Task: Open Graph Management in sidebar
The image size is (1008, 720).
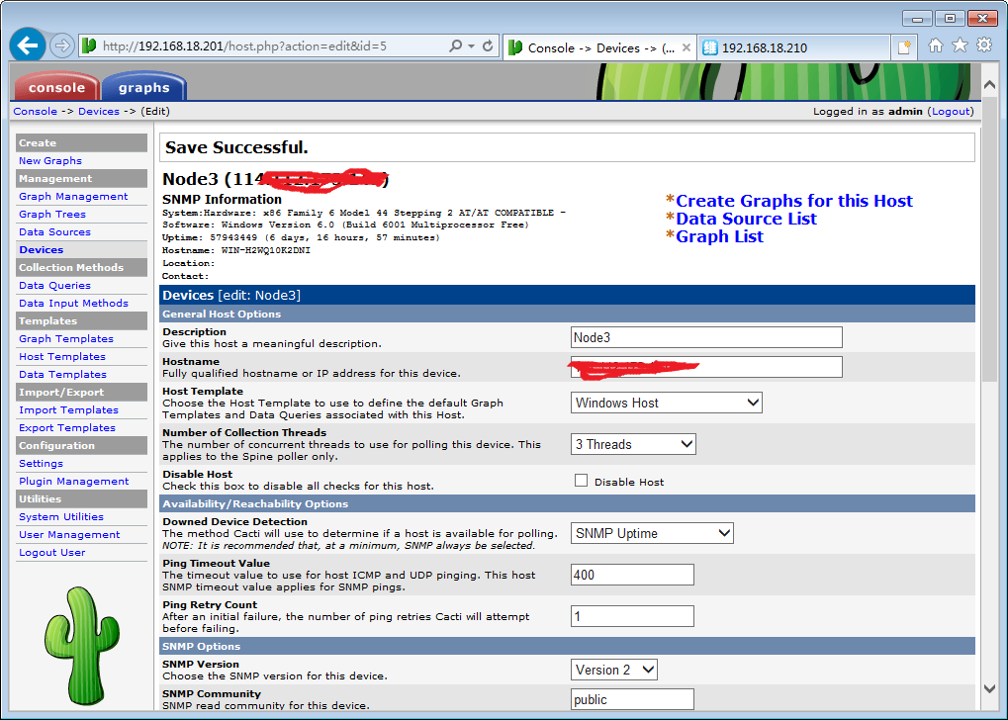Action: tap(73, 196)
